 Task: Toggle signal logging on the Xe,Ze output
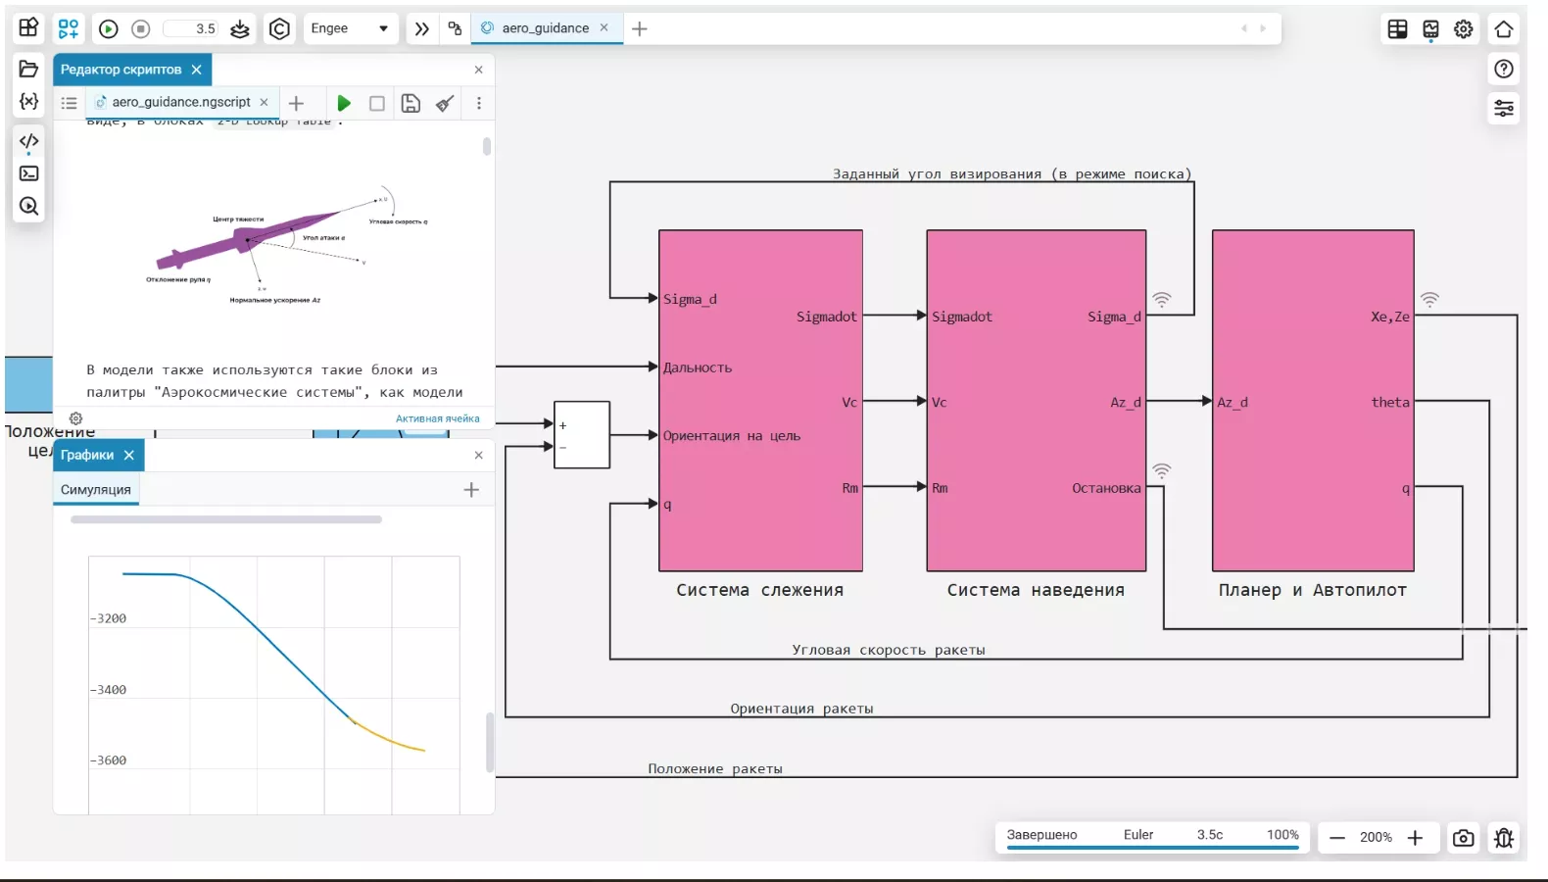tap(1430, 299)
